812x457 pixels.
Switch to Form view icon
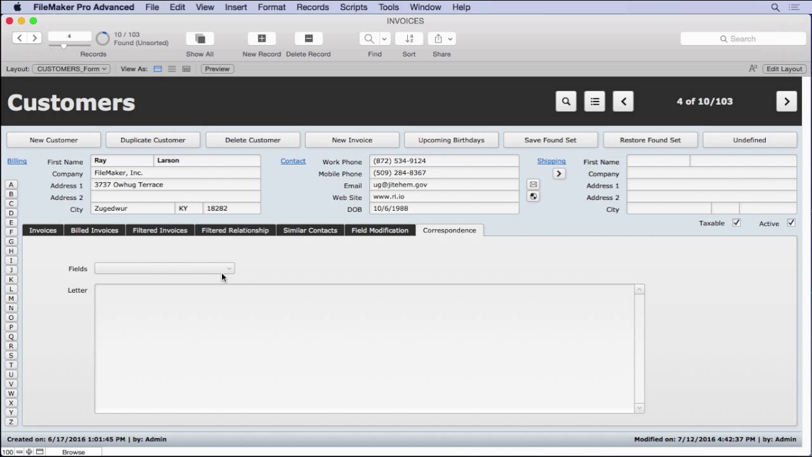coord(158,69)
